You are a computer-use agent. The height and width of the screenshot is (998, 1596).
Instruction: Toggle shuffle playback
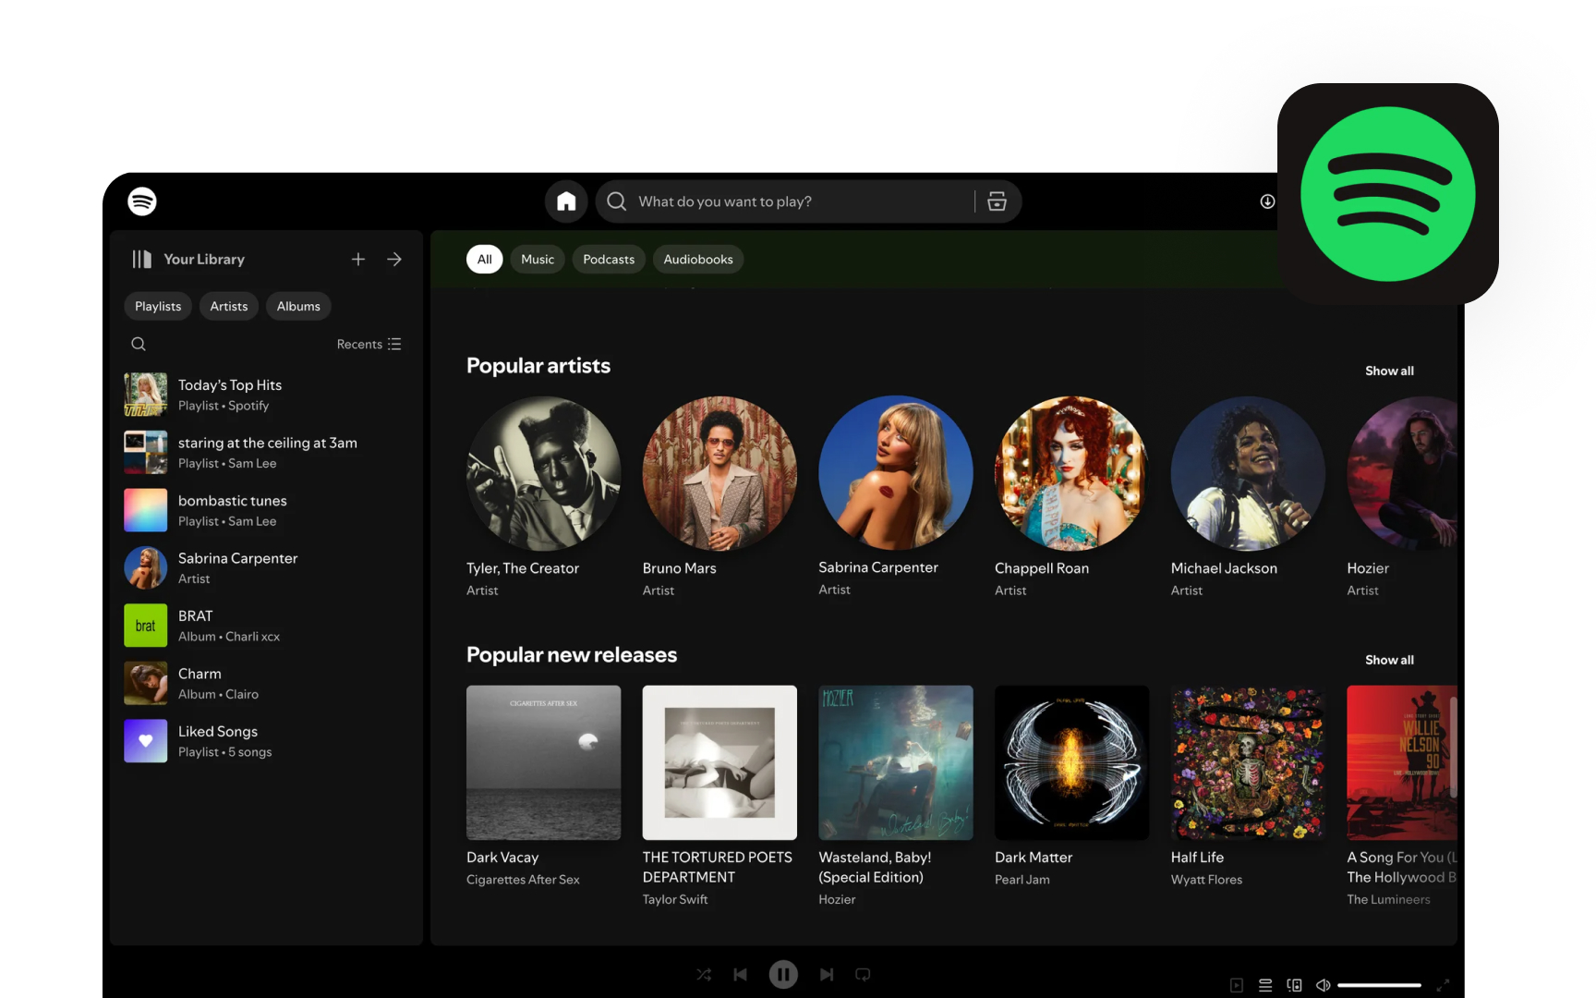704,974
